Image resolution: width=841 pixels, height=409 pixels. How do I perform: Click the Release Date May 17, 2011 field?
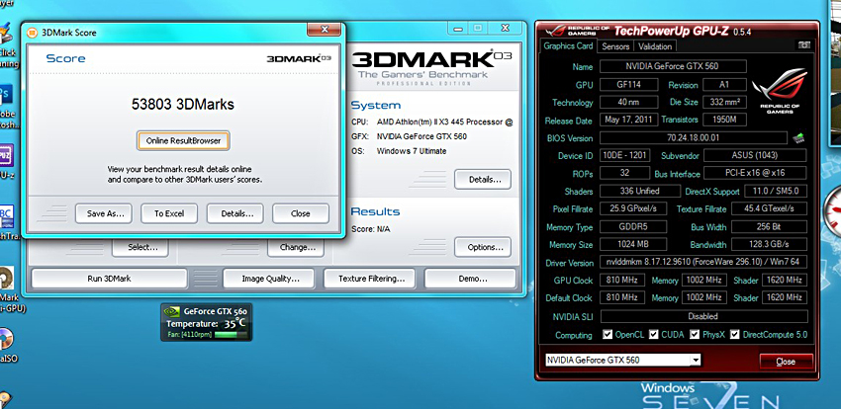coord(628,120)
